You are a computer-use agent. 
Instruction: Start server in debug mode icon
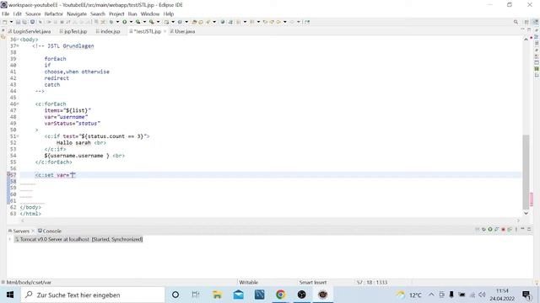point(483,229)
